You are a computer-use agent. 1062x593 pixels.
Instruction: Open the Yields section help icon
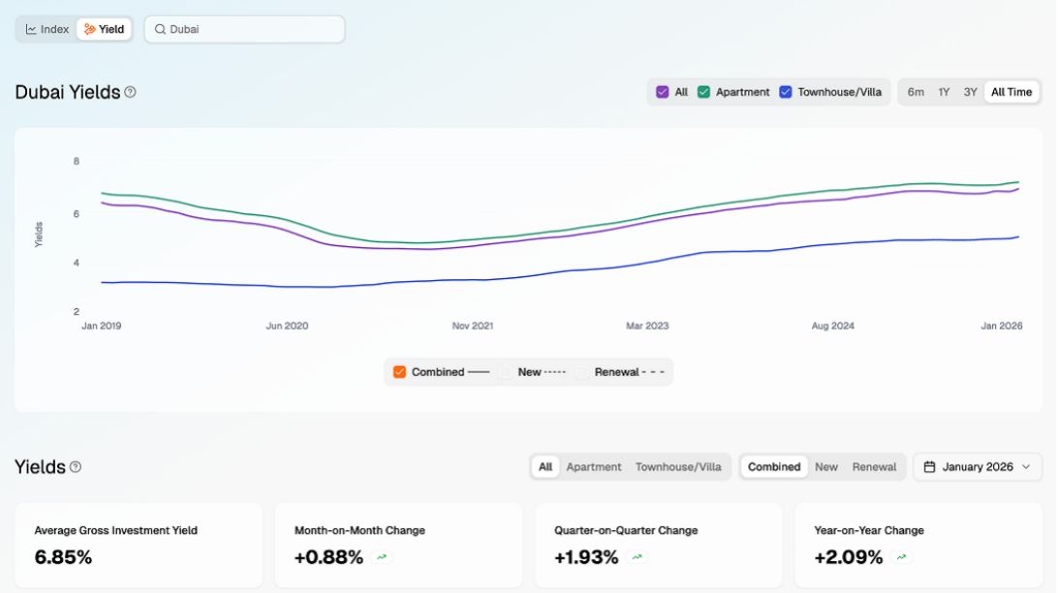(76, 467)
